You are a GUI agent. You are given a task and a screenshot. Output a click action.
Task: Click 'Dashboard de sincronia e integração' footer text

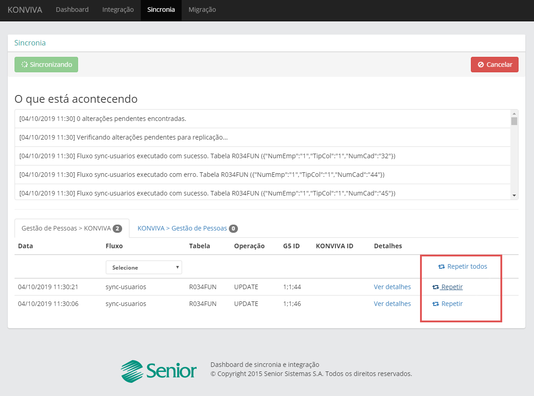pos(265,365)
